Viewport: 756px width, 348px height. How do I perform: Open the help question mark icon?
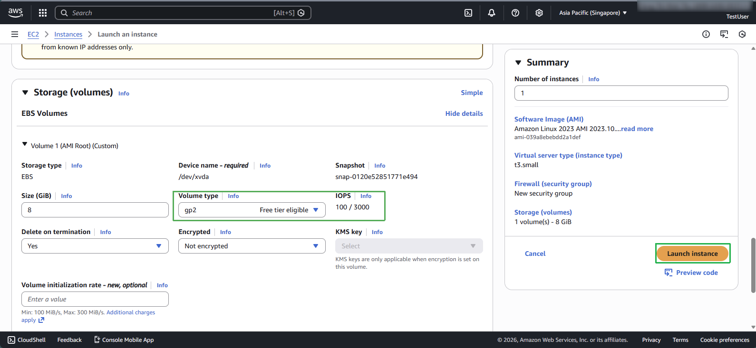click(515, 13)
